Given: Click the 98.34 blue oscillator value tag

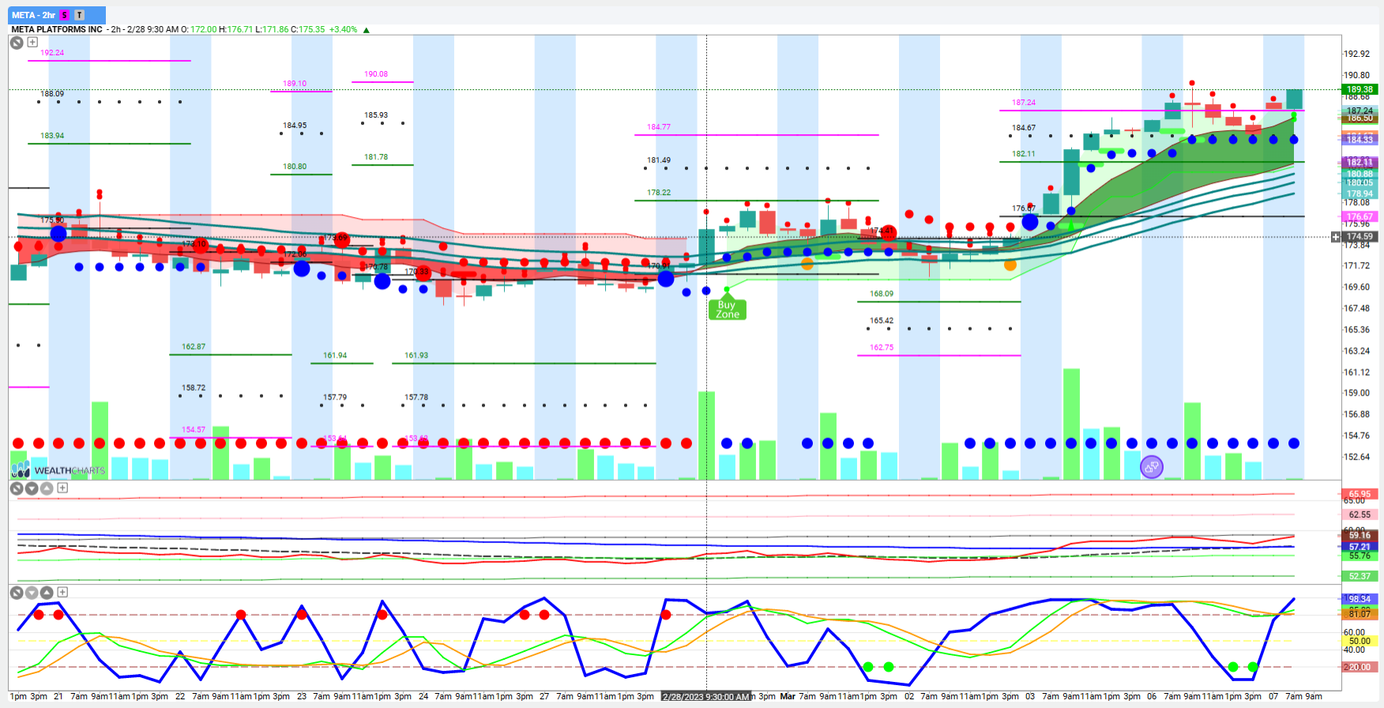Looking at the screenshot, I should click(1360, 599).
